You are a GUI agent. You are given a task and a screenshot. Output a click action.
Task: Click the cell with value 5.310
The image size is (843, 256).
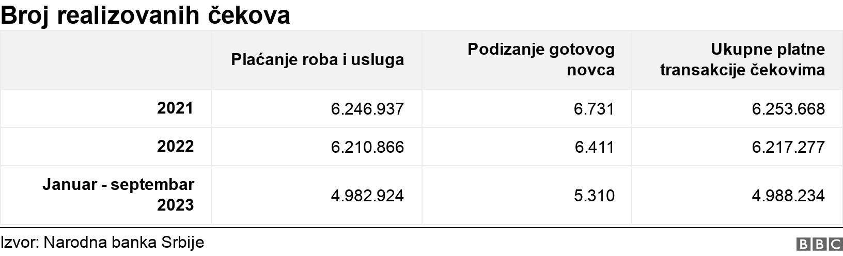(x=594, y=196)
